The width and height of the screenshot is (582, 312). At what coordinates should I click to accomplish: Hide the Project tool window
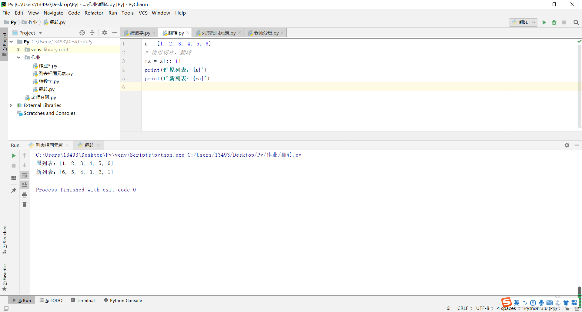coord(115,33)
